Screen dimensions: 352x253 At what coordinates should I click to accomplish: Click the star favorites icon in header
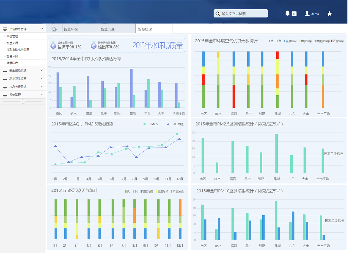(x=329, y=14)
